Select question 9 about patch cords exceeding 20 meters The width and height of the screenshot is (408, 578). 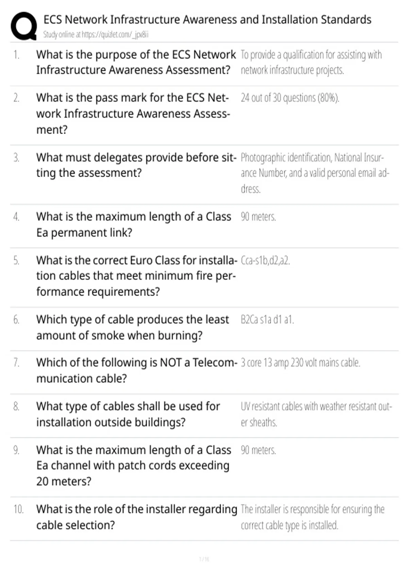click(134, 465)
